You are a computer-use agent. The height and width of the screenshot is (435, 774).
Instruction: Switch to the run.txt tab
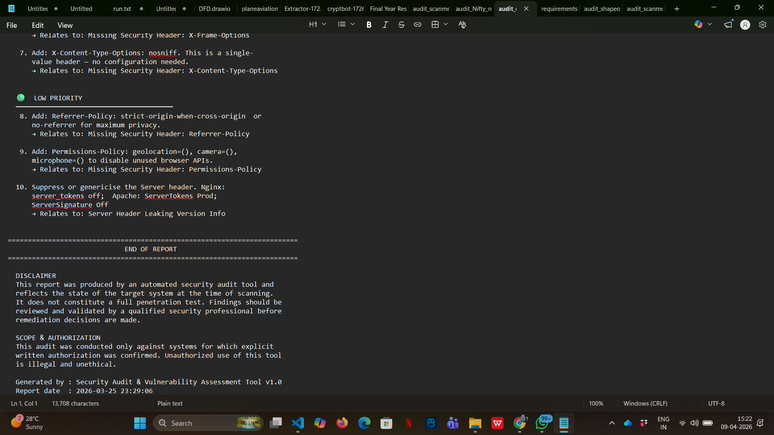coord(122,8)
